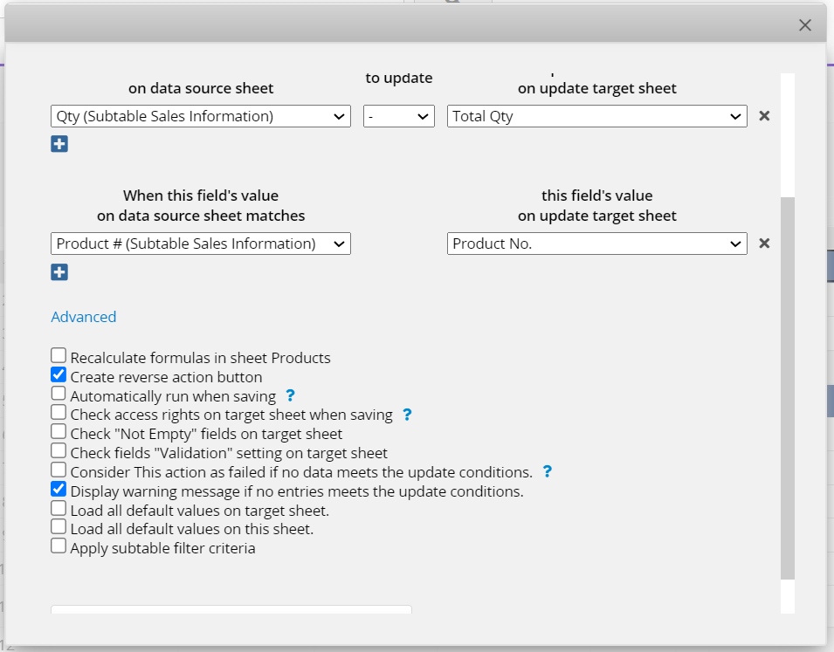The image size is (834, 652).
Task: Open the Product No. target dropdown
Action: 596,244
